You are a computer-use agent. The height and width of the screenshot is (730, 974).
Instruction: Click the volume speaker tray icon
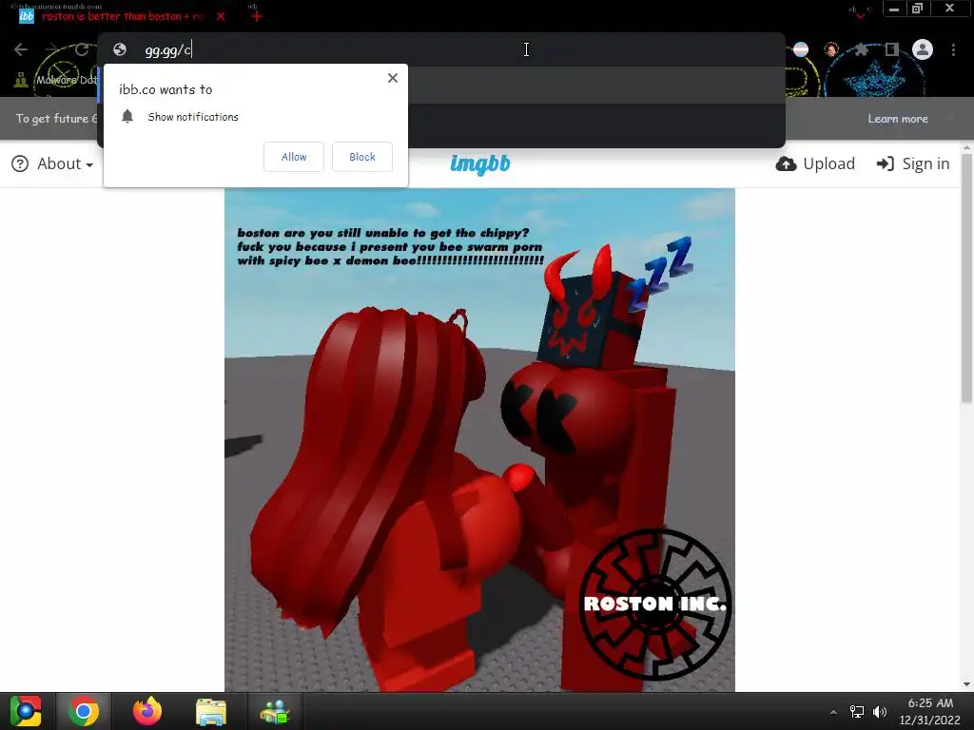(880, 712)
